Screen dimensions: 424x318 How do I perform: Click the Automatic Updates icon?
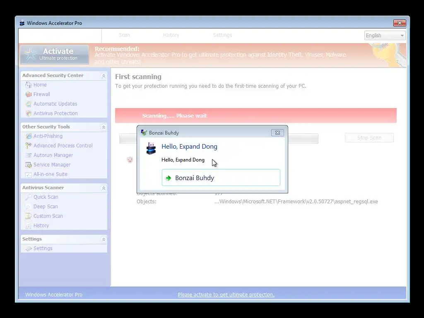pos(29,104)
